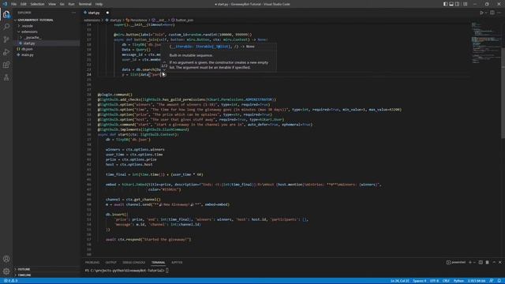Click the Python interpreter version in status bar
Image resolution: width=505 pixels, height=284 pixels.
477,281
